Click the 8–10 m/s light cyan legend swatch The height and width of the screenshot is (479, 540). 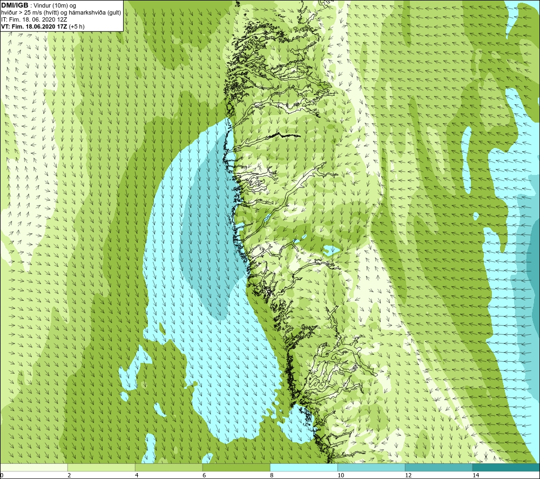point(303,468)
